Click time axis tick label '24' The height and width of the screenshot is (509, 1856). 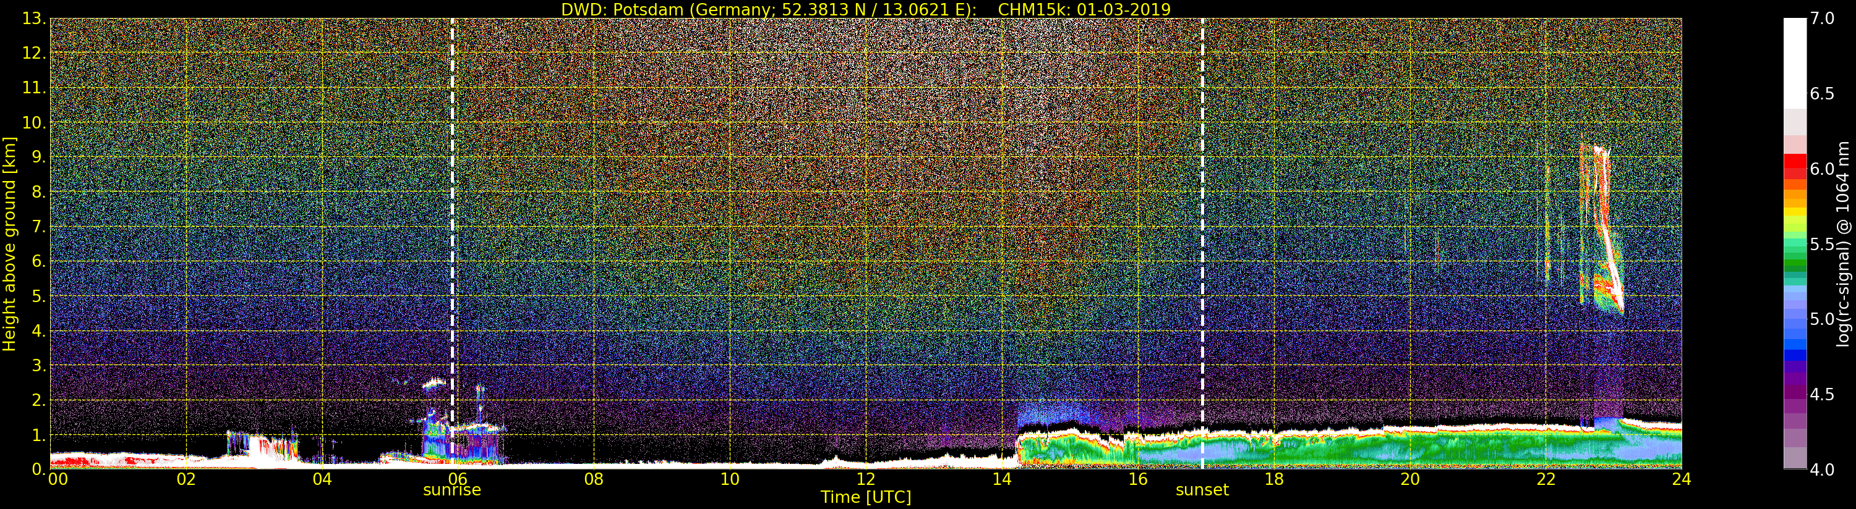(1682, 479)
